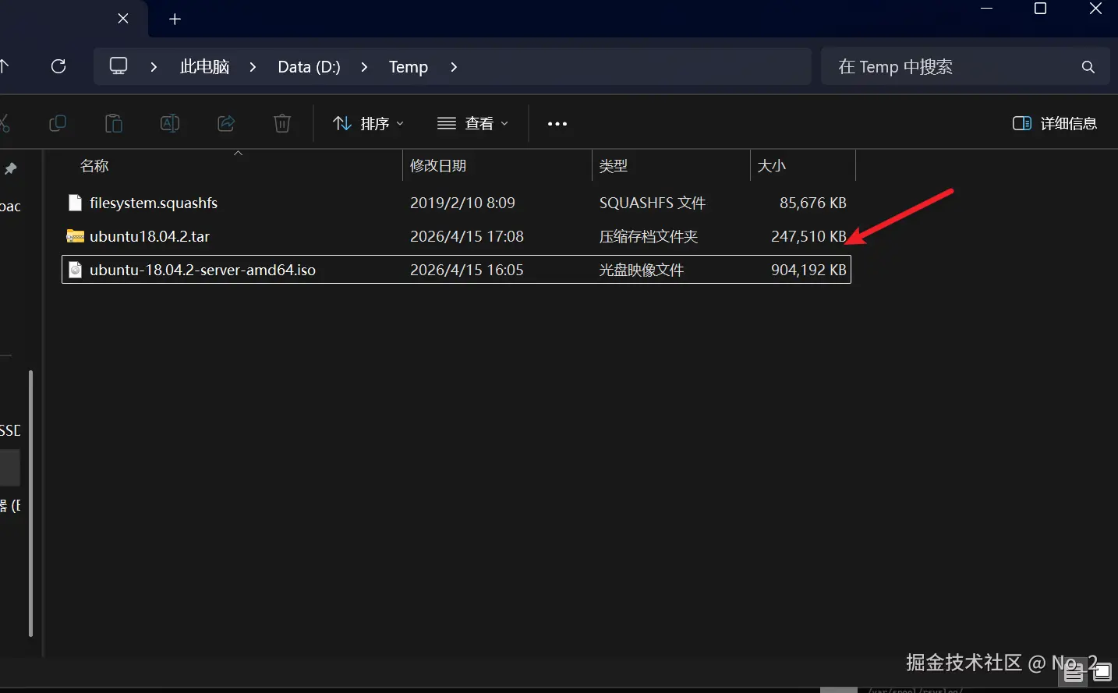Select the file ubuntu18.04.2.tar

[x=150, y=236]
